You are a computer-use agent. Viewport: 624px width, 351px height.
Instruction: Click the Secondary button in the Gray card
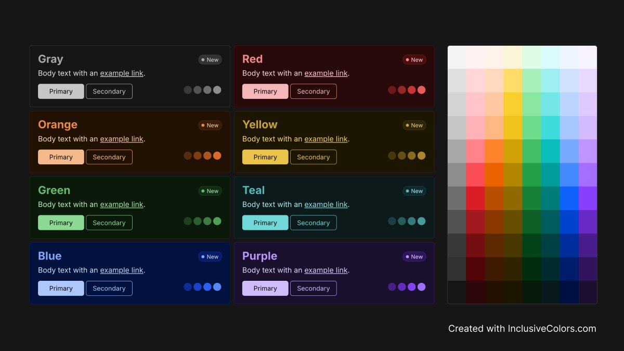click(109, 92)
